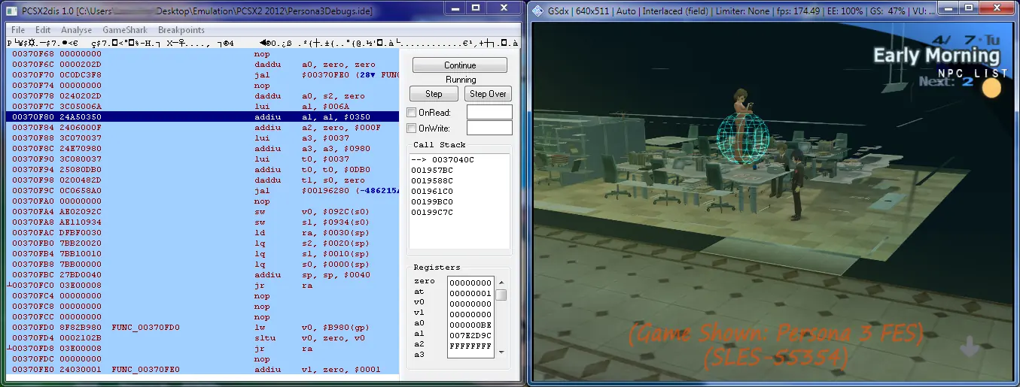This screenshot has width=1020, height=387.
Task: Minimize the PCSX2dis window
Action: click(x=455, y=8)
